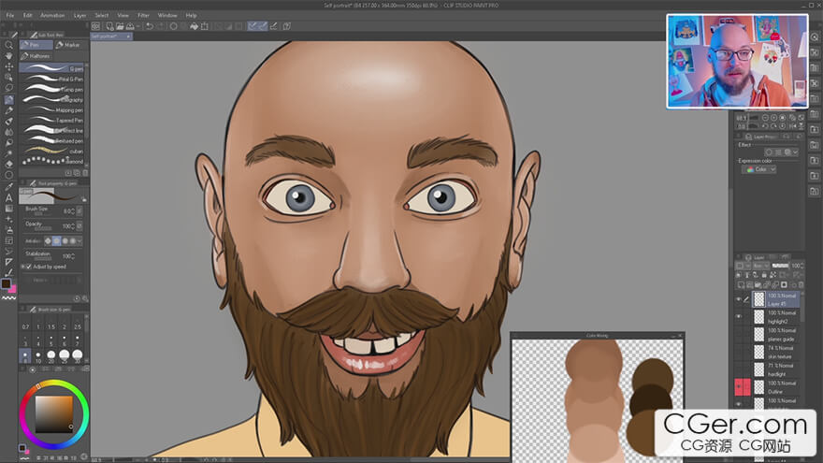Screen dimensions: 823x463
Task: Toggle visibility of skin texture layer
Action: click(739, 353)
